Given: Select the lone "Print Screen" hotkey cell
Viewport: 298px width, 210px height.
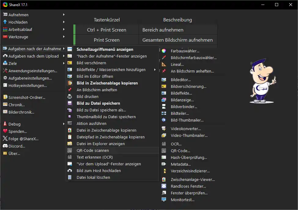Looking at the screenshot, I should tap(107, 40).
